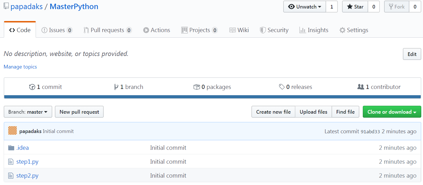Click the watchers count 1

[332, 7]
